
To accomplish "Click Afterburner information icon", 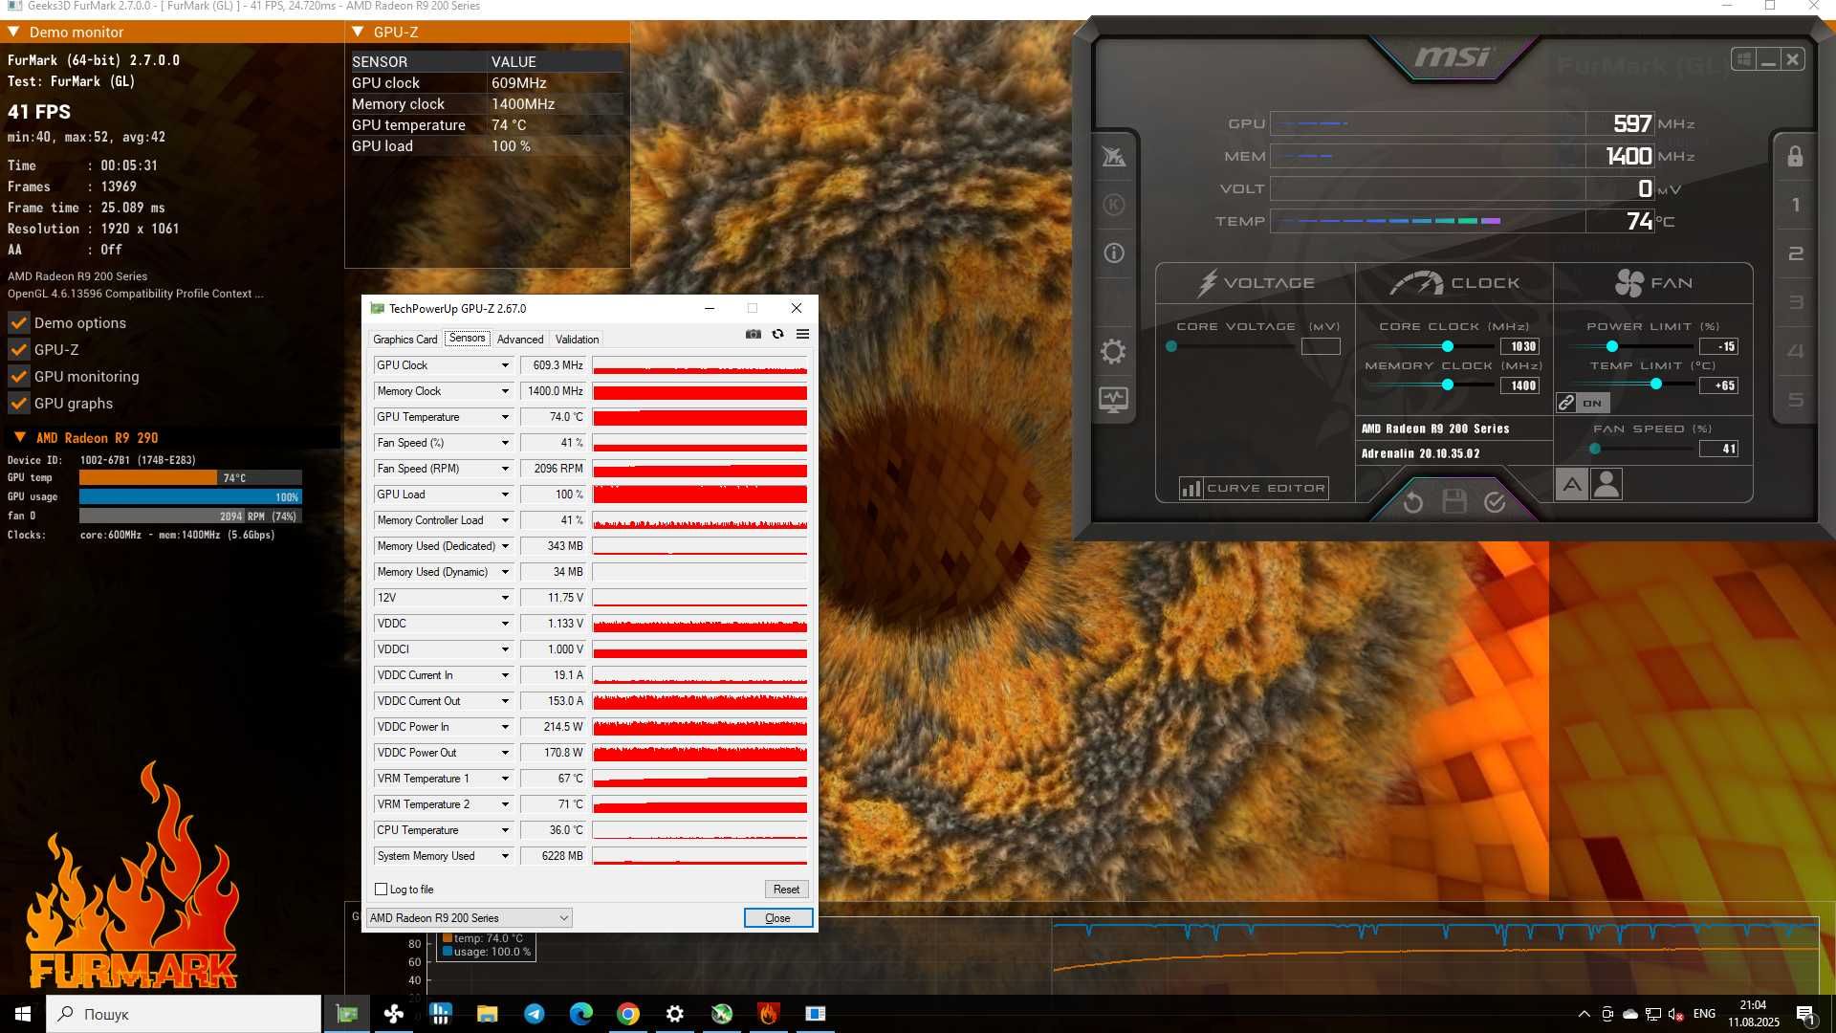I will coord(1114,253).
